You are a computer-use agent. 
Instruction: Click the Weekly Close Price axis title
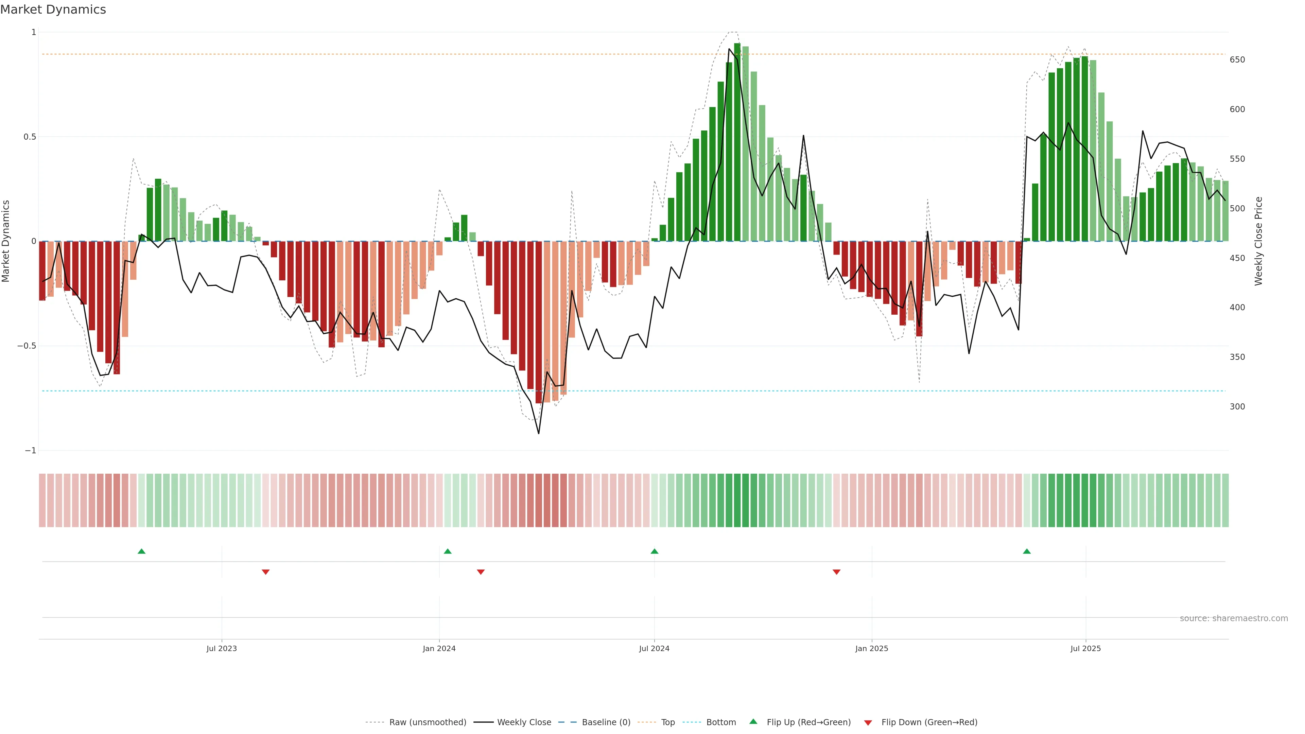click(1258, 241)
